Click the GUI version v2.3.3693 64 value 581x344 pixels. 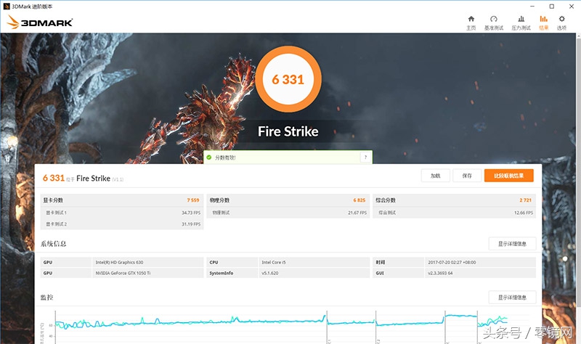(x=480, y=273)
